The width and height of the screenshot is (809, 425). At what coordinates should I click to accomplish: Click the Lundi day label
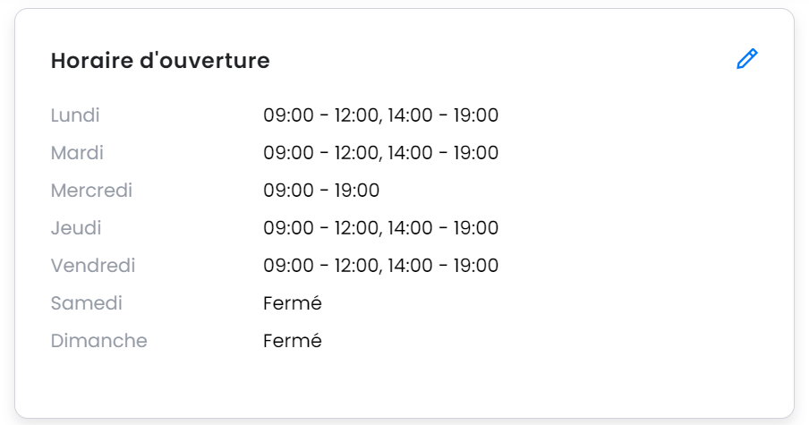pyautogui.click(x=75, y=115)
